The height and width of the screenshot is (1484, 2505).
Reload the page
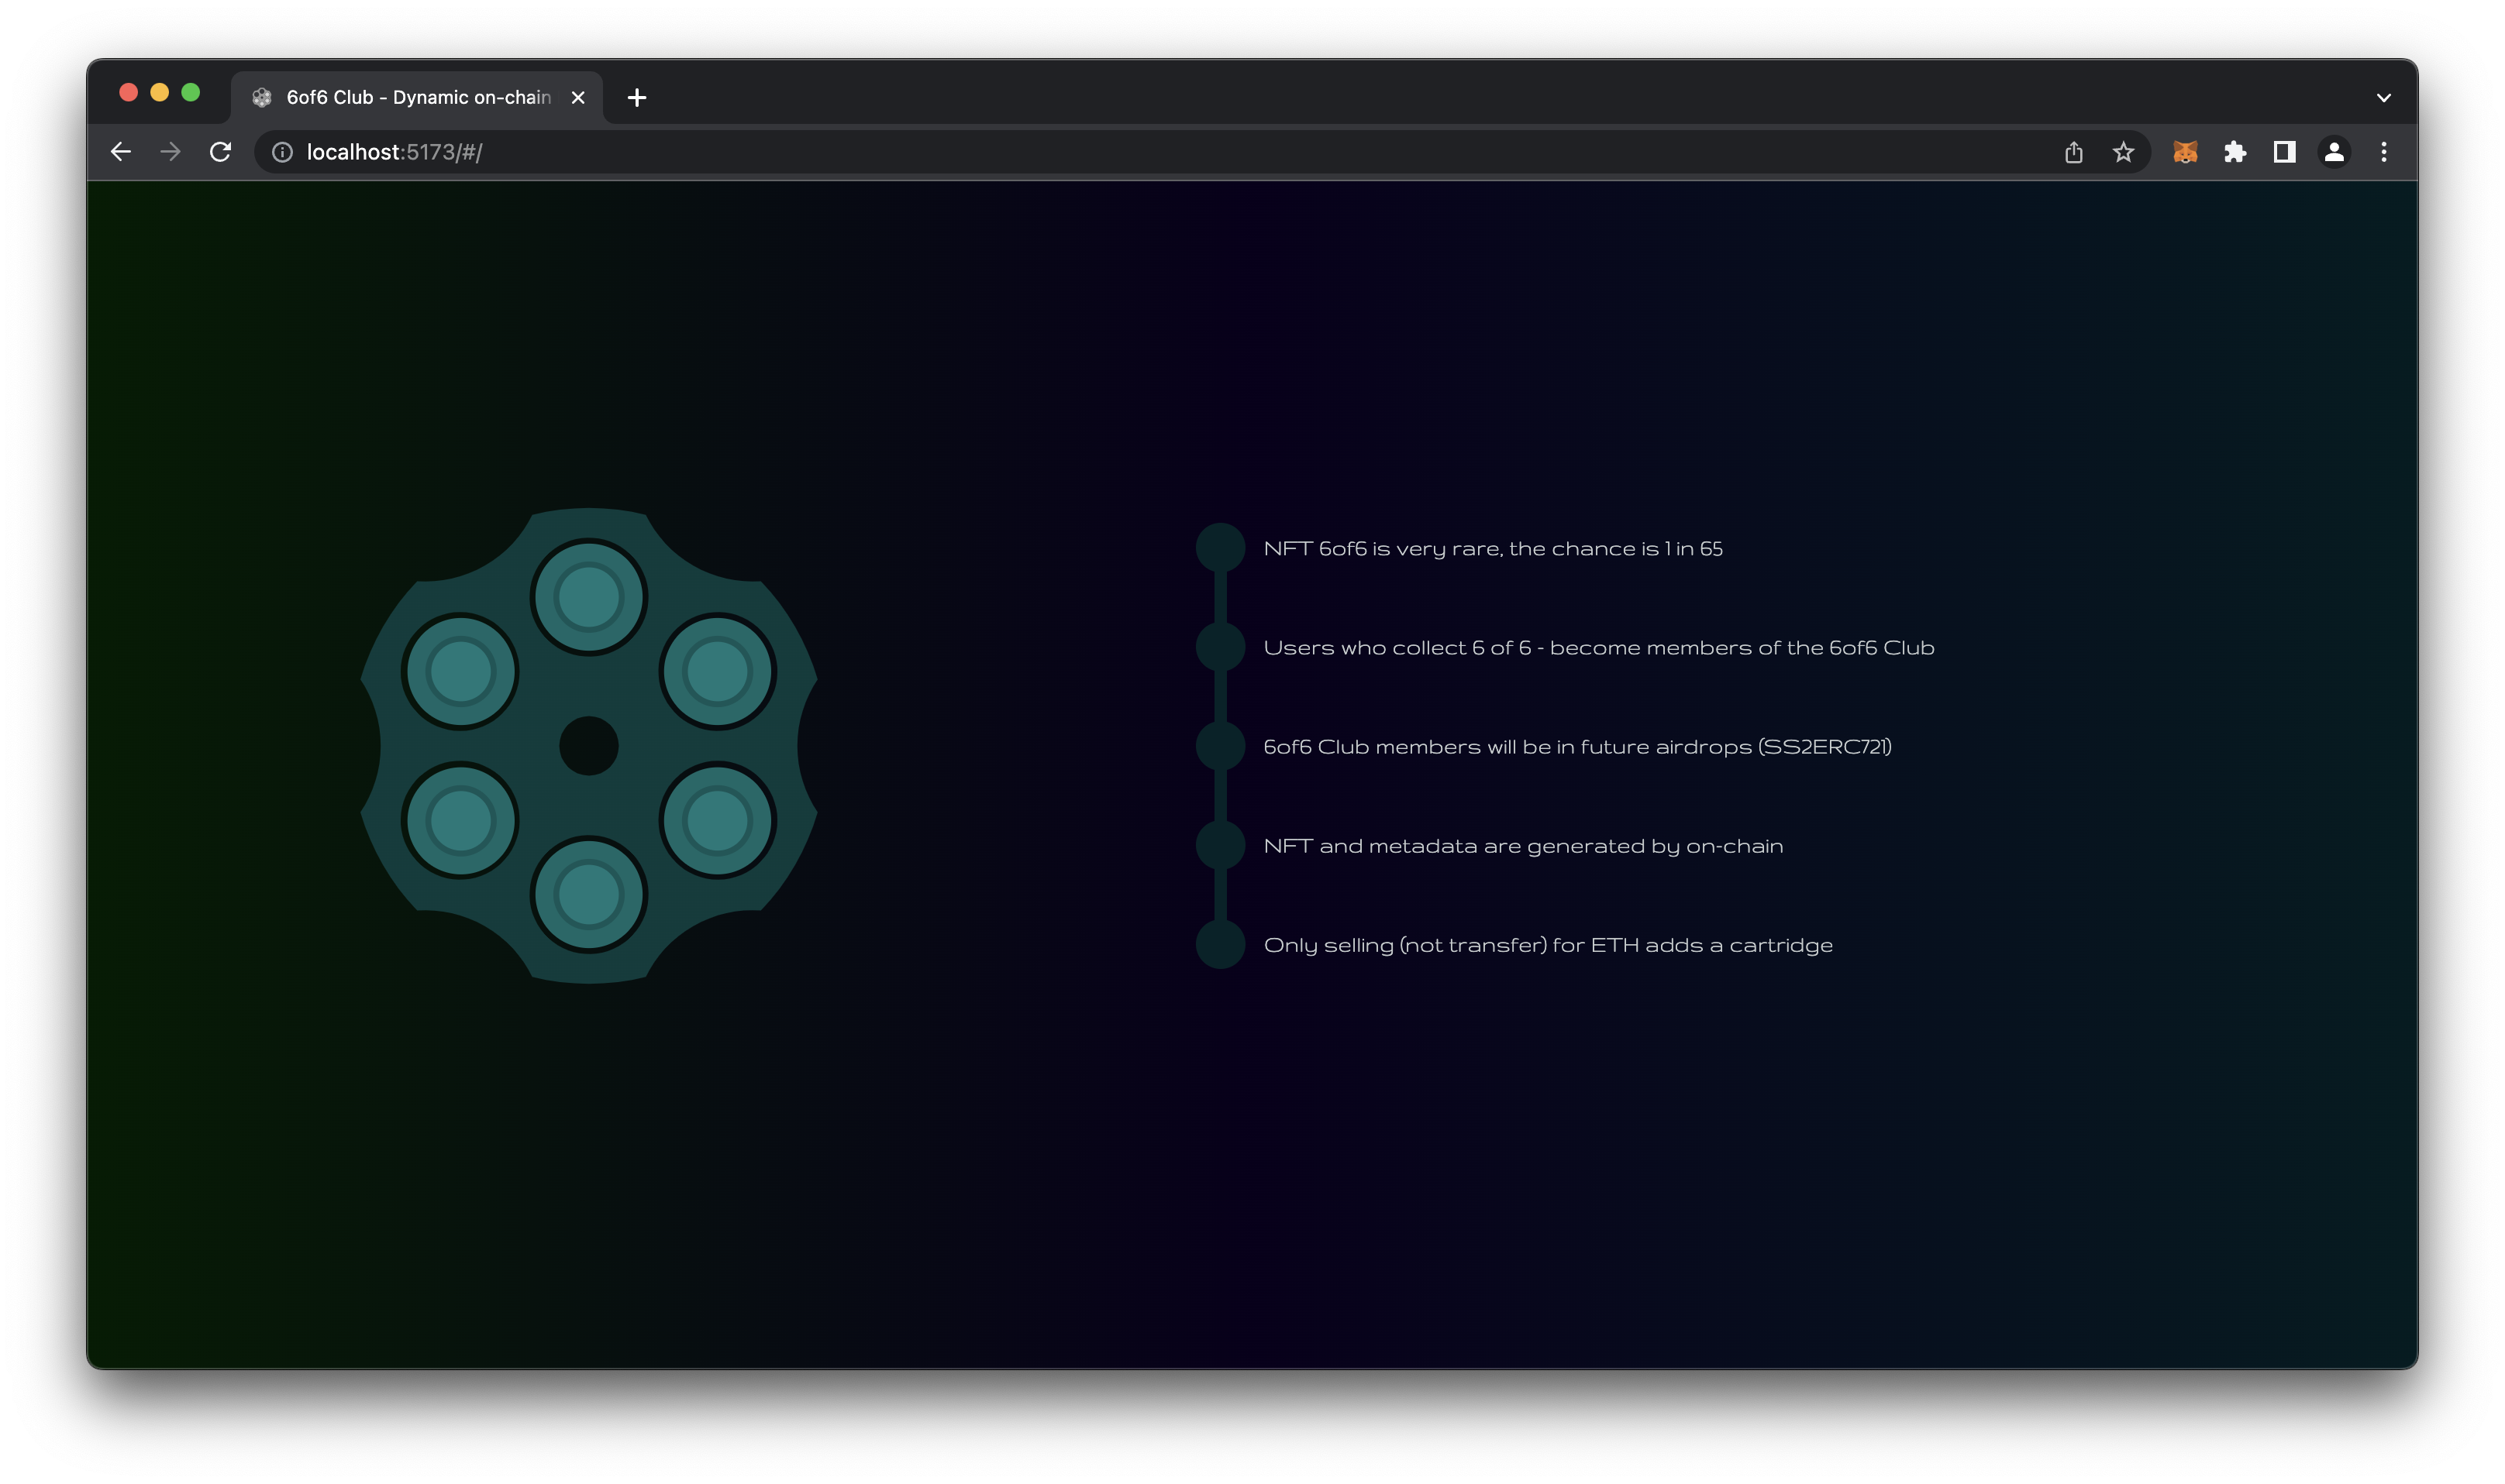pos(220,152)
